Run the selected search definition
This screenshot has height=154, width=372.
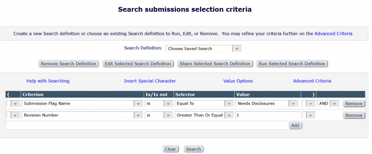(292, 64)
